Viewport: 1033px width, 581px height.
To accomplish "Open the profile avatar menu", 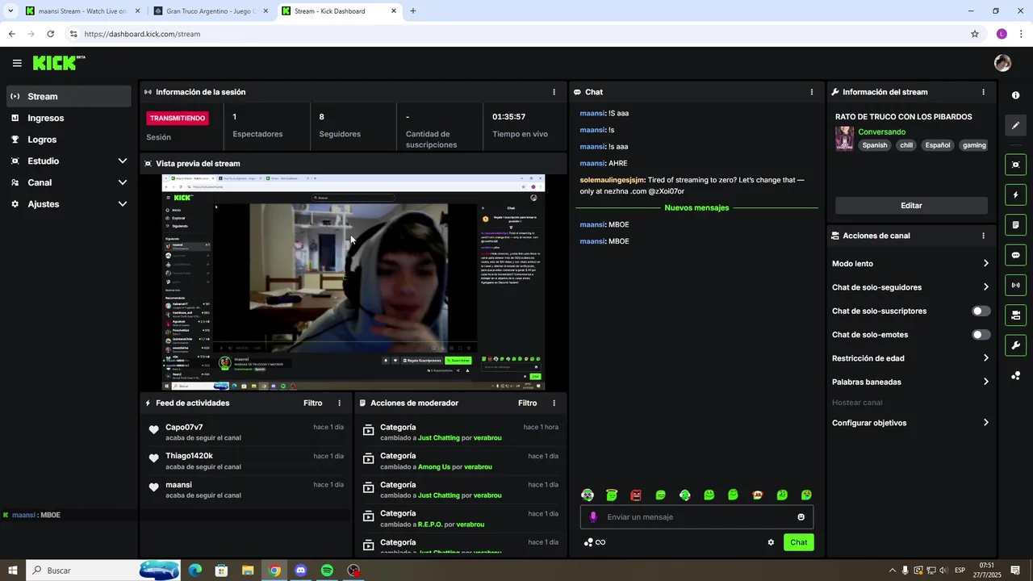I will click(x=1002, y=63).
